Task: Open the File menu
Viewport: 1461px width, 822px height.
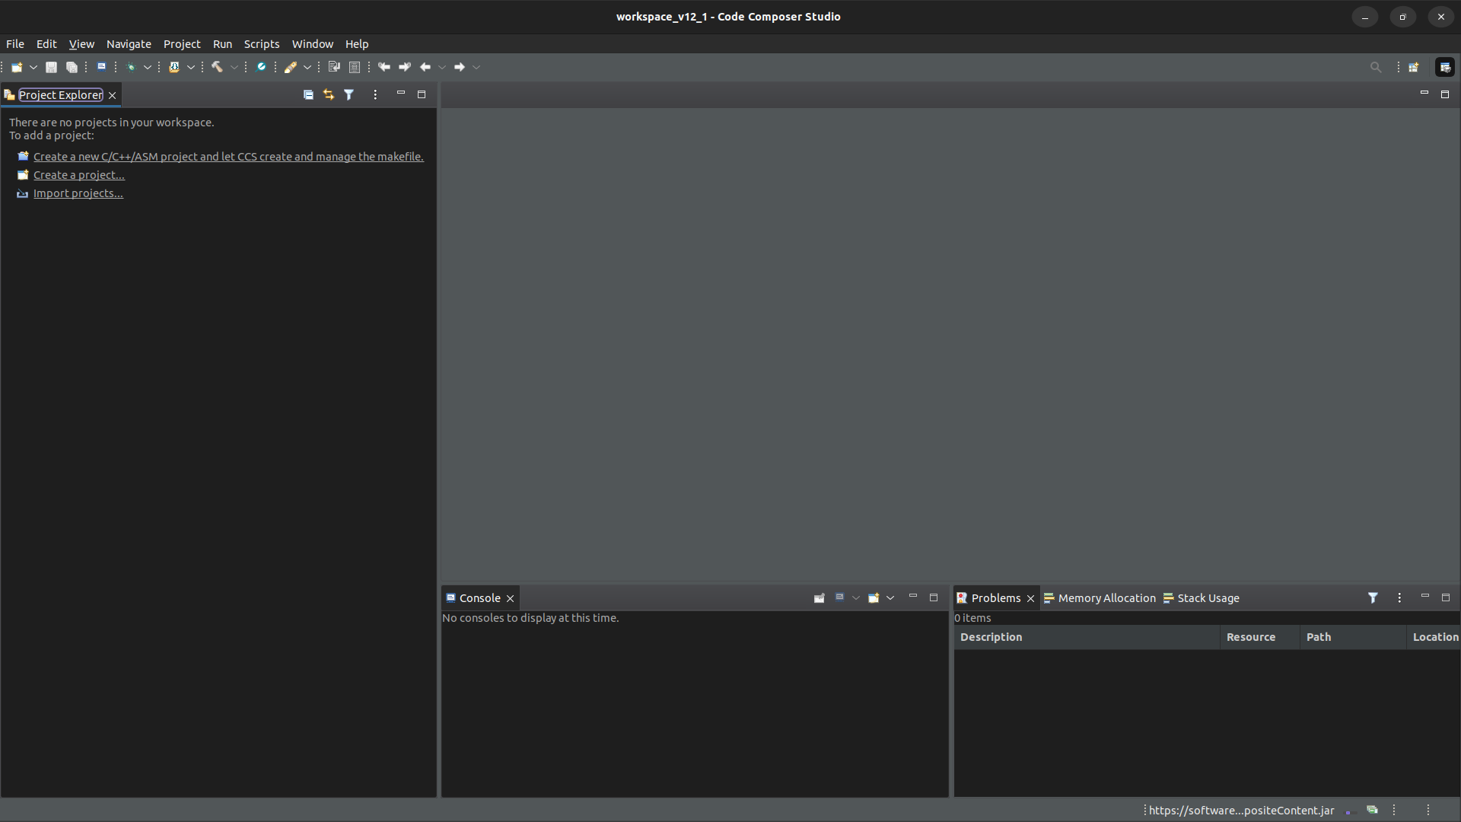Action: coord(15,44)
